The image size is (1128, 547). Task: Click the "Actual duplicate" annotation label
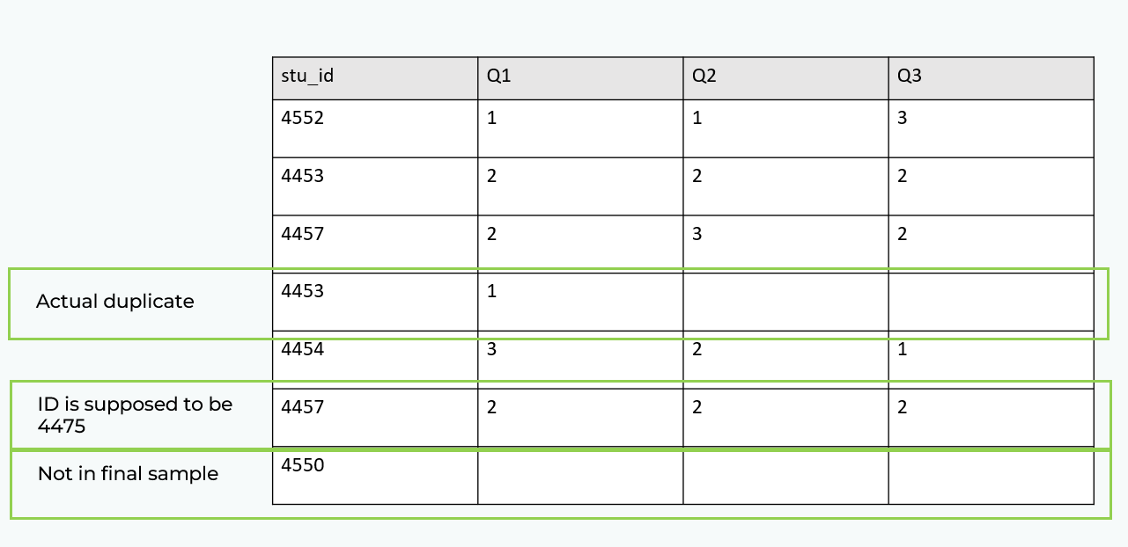114,302
